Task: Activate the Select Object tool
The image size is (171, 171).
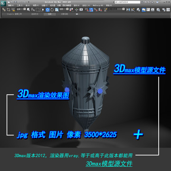Action: click(28, 9)
